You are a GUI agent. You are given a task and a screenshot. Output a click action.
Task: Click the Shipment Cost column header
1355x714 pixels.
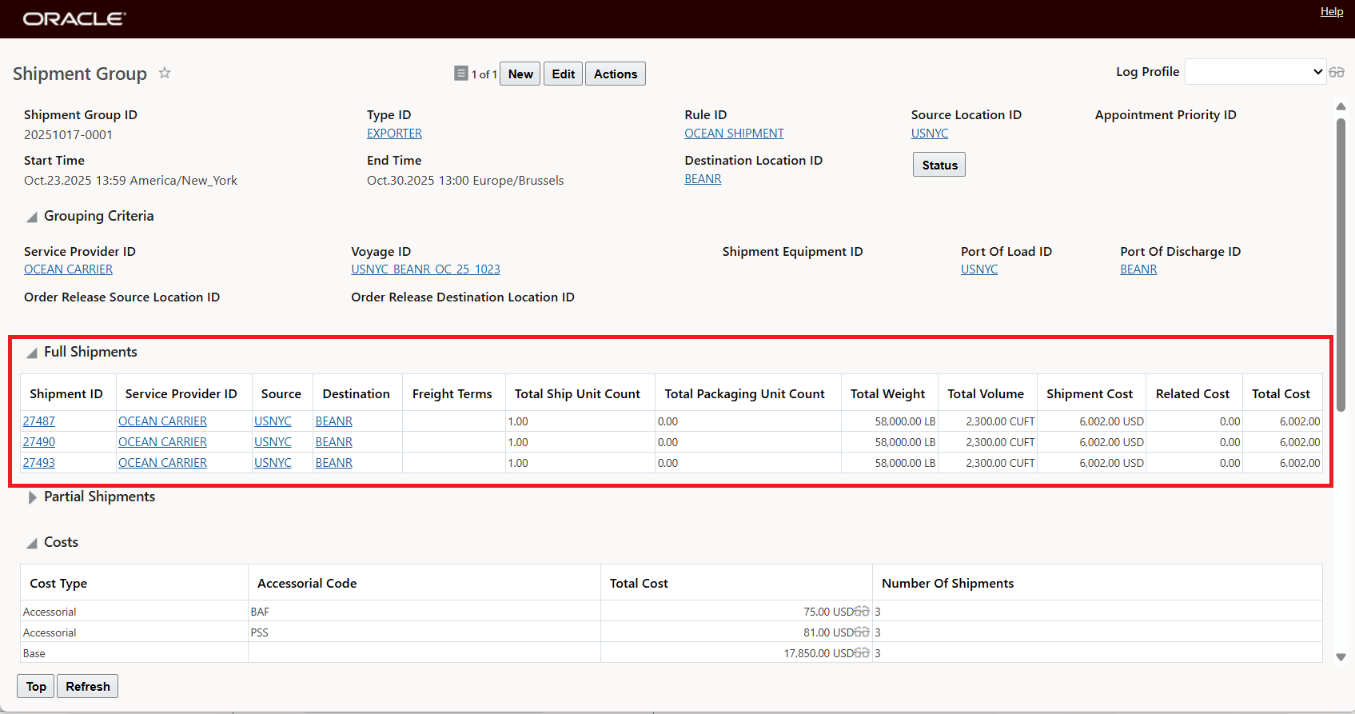(1090, 394)
